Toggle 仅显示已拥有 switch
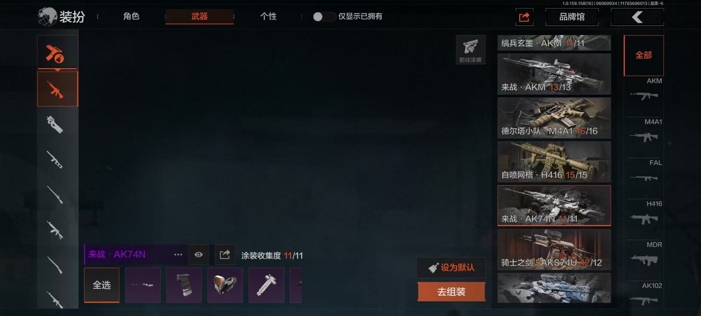 tap(324, 16)
